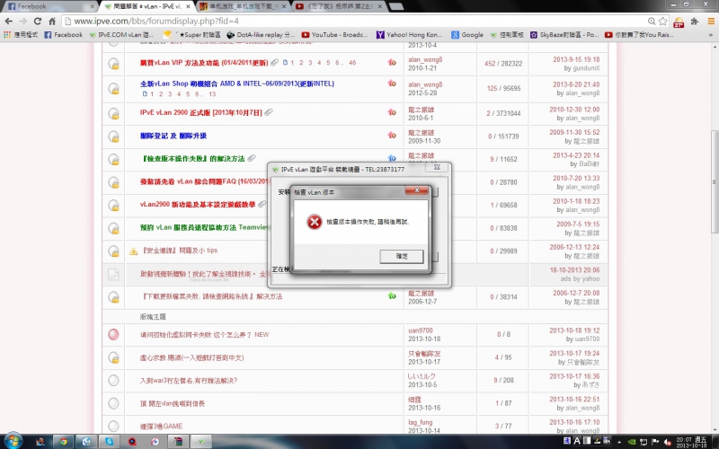Click the folder icon beside 進彈3場GAME thread
This screenshot has width=719, height=449.
[x=113, y=425]
